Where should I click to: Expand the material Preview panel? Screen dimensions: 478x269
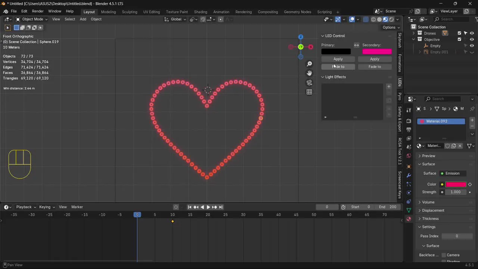[x=419, y=156]
